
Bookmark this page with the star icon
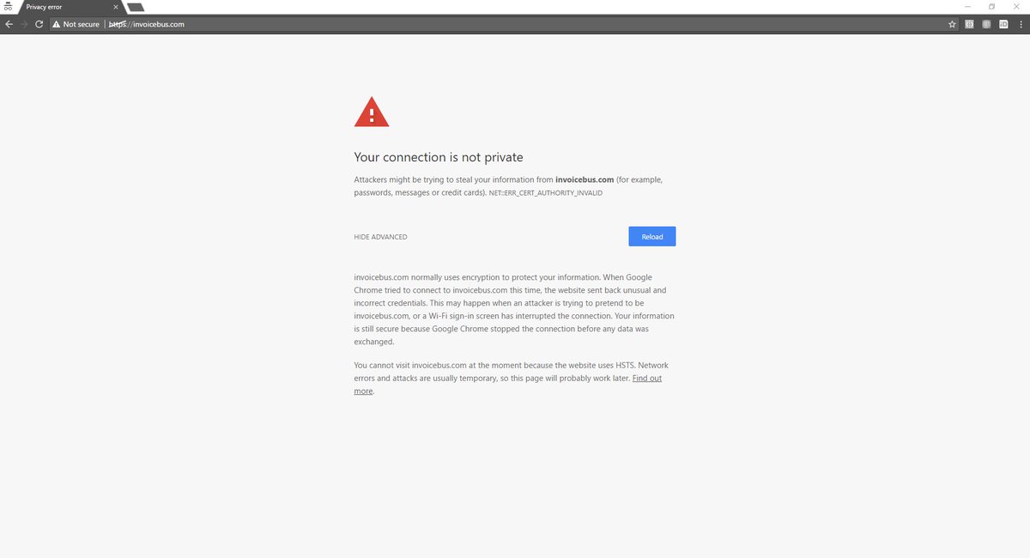click(x=952, y=24)
